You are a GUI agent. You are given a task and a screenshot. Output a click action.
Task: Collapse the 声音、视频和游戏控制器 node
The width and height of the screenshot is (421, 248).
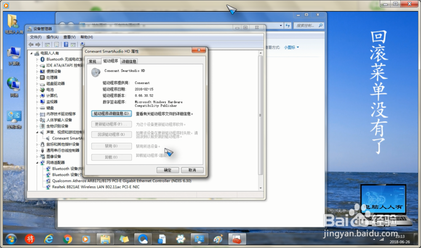click(x=37, y=132)
